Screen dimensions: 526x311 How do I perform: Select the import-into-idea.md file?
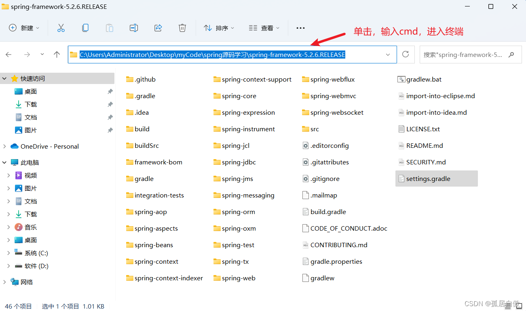click(432, 112)
